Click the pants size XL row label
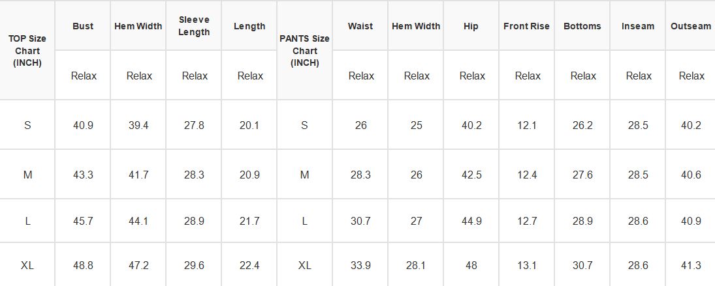This screenshot has width=715, height=286. [x=304, y=265]
